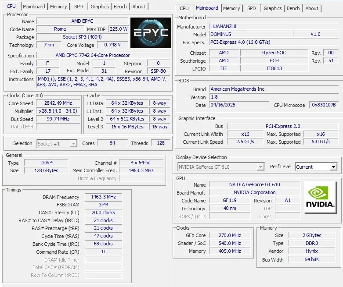Click the board manufacturer NVIDIA Corporation
Viewport: 343px width, 287px height.
click(x=255, y=192)
